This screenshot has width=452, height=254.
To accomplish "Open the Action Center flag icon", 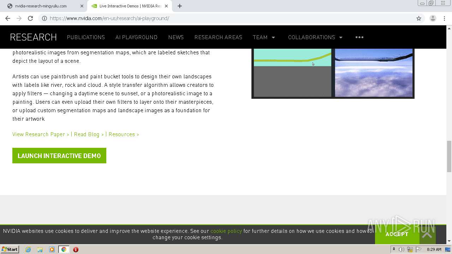I will [x=418, y=249].
